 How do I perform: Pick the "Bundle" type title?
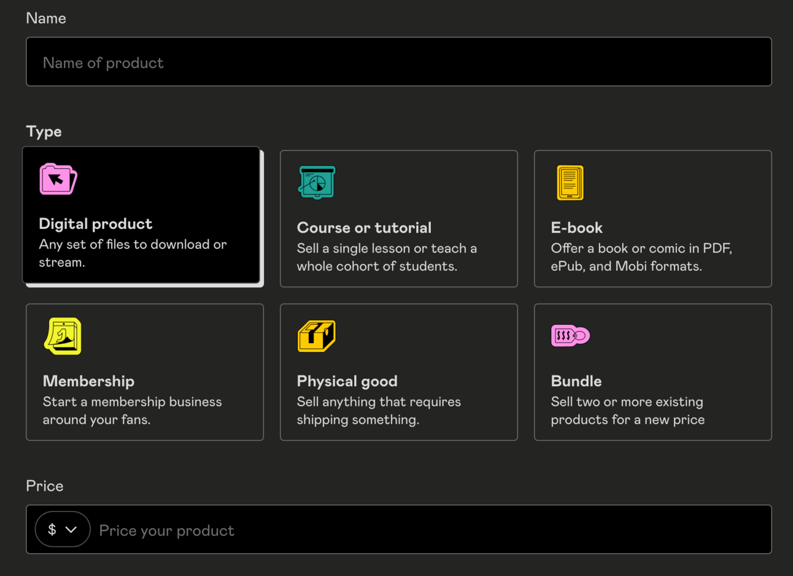pyautogui.click(x=576, y=381)
